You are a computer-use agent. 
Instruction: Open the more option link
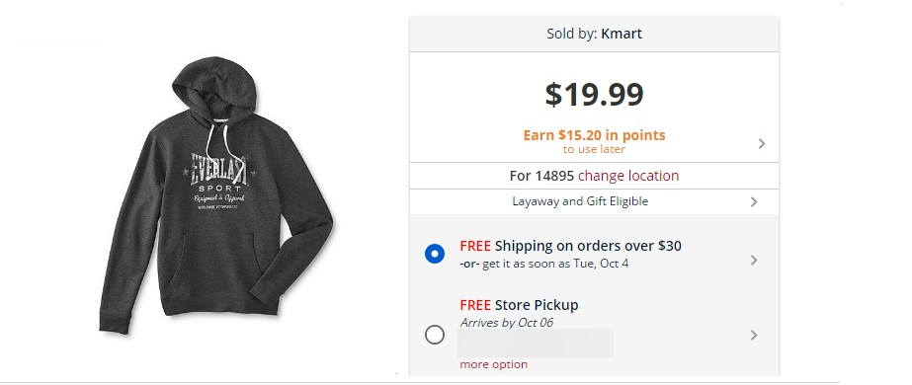[493, 364]
